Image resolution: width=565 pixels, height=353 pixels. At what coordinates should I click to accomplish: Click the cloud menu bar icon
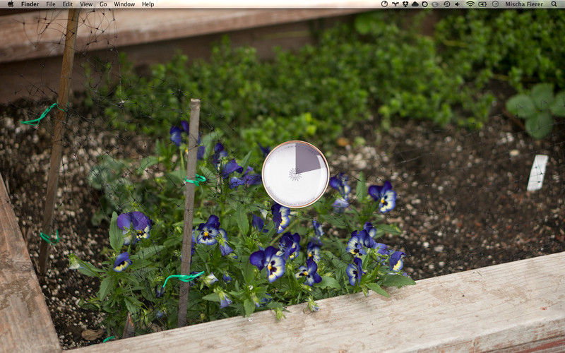coord(415,4)
